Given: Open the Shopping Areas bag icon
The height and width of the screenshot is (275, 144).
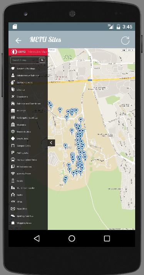Looking at the screenshot, I should tap(13, 223).
